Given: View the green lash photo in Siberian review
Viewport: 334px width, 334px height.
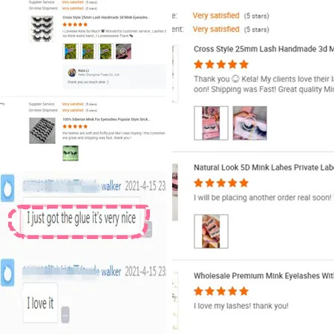Looking at the screenshot, I should click(71, 153).
